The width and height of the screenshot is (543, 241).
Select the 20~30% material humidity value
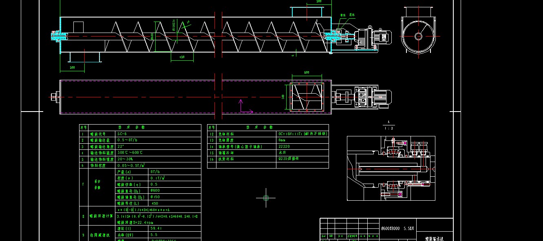pos(125,159)
